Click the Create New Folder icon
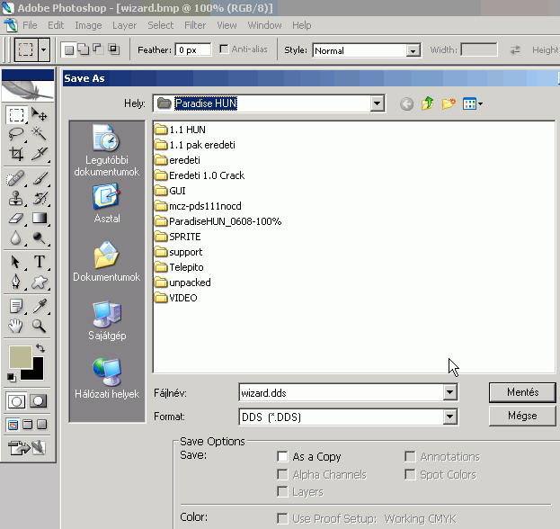Image resolution: width=560 pixels, height=529 pixels. [449, 104]
